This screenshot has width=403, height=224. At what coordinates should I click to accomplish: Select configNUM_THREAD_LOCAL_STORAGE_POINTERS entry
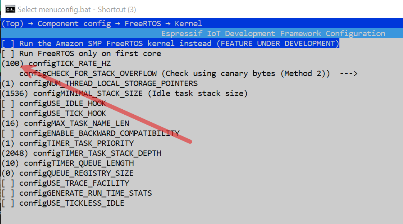[x=100, y=84]
